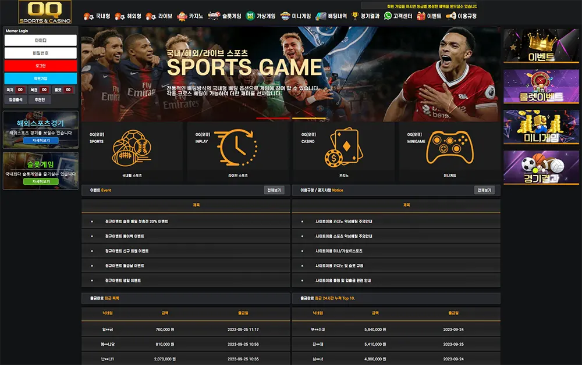This screenshot has width=582, height=365.
Task: Open the 룰렛이벤트 purple banner
Action: pyautogui.click(x=541, y=87)
